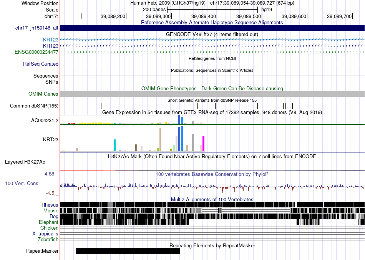Click the Elephant alignment row label

[48, 222]
